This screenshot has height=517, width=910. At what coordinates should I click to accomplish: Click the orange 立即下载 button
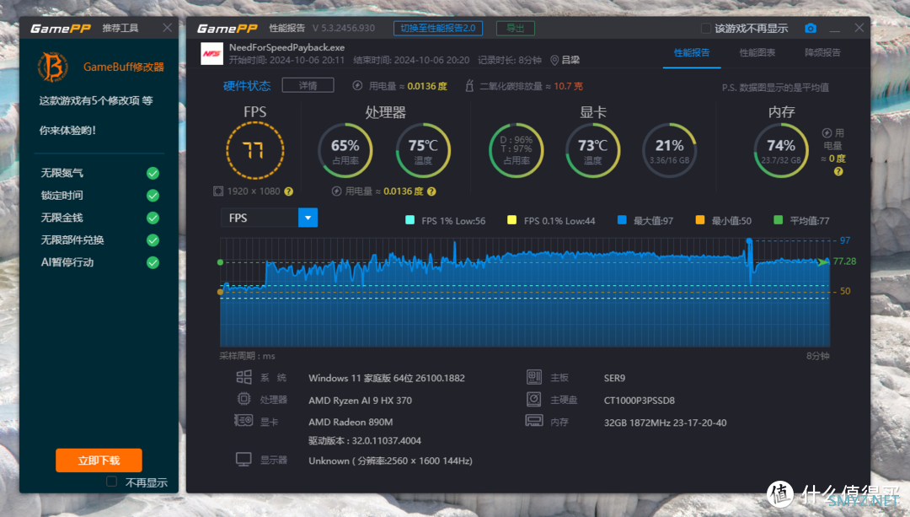click(x=99, y=460)
